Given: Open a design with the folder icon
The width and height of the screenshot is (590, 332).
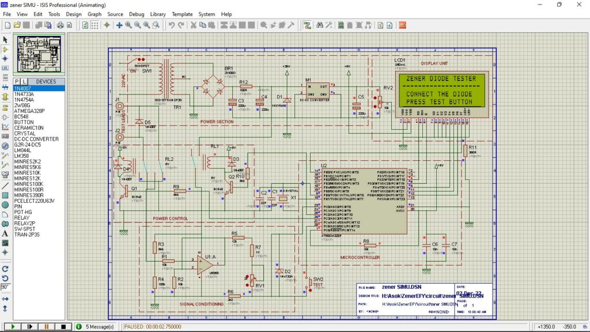Looking at the screenshot, I should 17,25.
